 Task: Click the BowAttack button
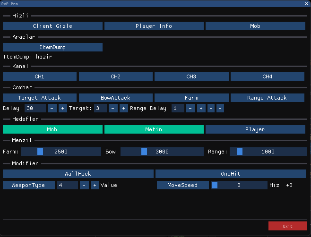coord(115,98)
